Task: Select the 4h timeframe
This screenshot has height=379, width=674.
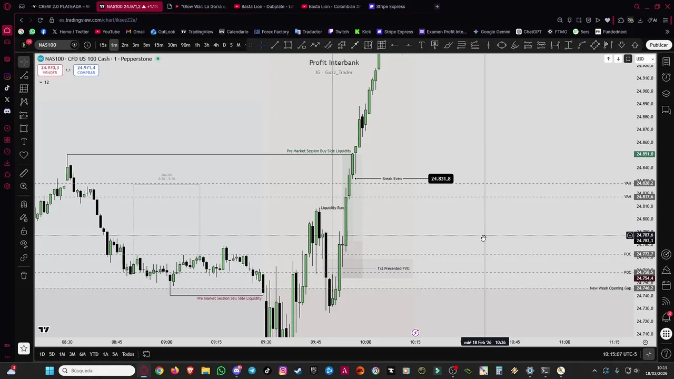Action: pyautogui.click(x=215, y=45)
